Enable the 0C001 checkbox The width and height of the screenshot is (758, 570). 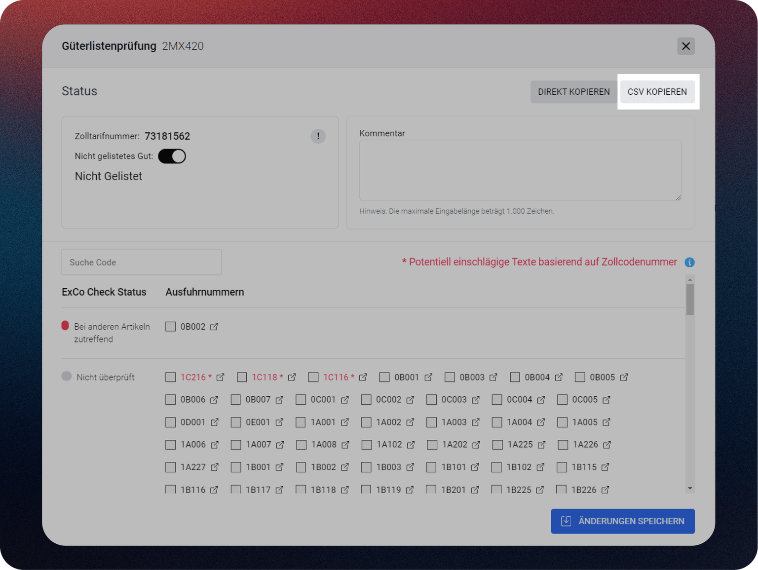(301, 400)
